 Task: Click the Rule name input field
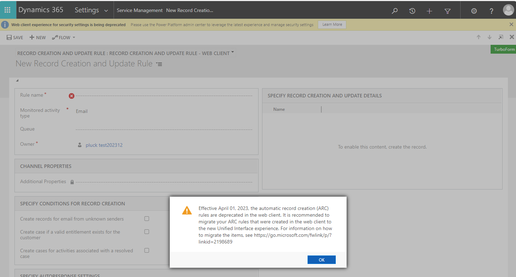tap(164, 95)
